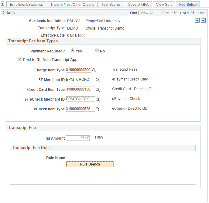Click the 'Rule Name' label
The height and width of the screenshot is (203, 209).
56,158
